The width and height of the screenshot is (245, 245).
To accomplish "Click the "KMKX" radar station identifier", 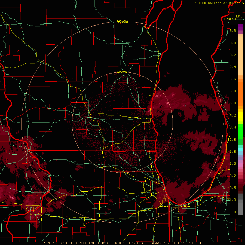I will click(x=157, y=243).
